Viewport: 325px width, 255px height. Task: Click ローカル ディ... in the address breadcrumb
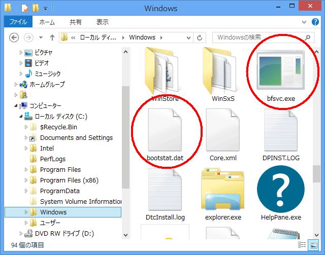pos(98,38)
